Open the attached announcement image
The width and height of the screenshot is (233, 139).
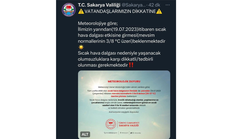[124, 105]
